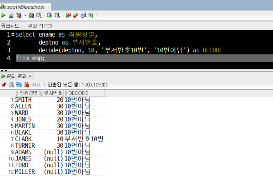Click the print results icon
273x183 pixels.
11,85
